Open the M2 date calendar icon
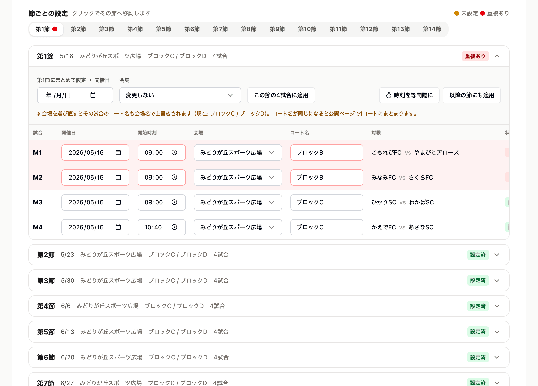 pyautogui.click(x=118, y=178)
